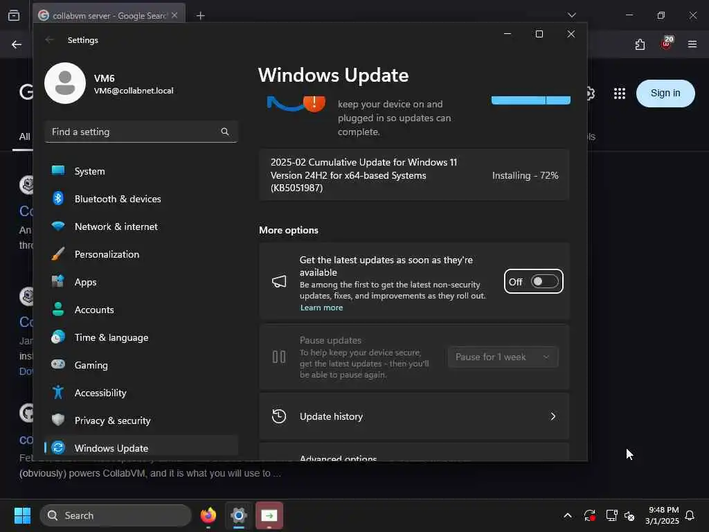Click the Windows Update page heading
The height and width of the screenshot is (532, 709).
click(x=333, y=75)
